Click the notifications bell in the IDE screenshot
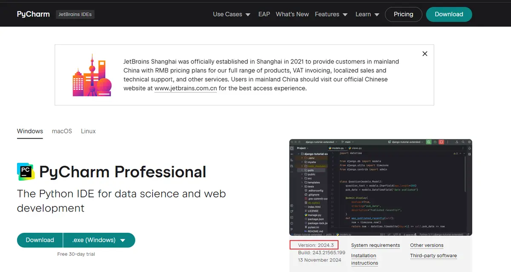 point(469,148)
